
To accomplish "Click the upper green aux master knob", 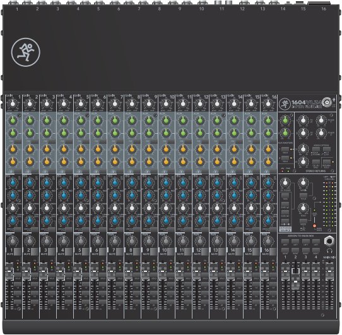I will 285,120.
